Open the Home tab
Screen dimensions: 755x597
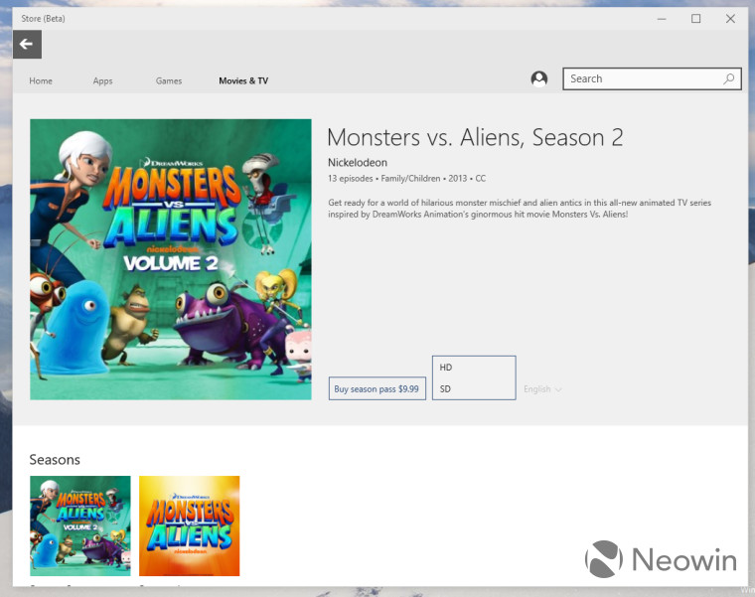coord(41,80)
